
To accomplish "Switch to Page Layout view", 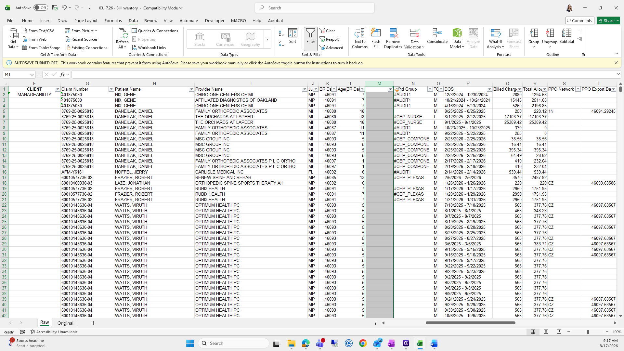I will tap(546, 332).
